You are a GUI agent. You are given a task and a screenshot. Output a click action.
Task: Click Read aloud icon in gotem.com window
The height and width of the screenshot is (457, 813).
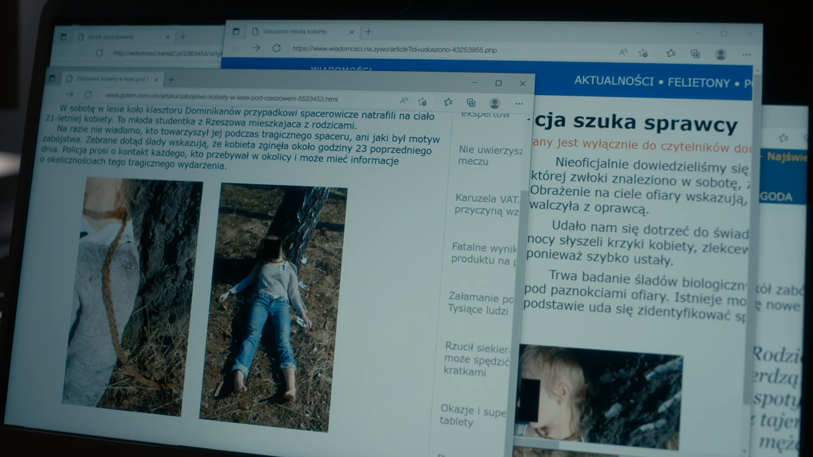coord(404,101)
